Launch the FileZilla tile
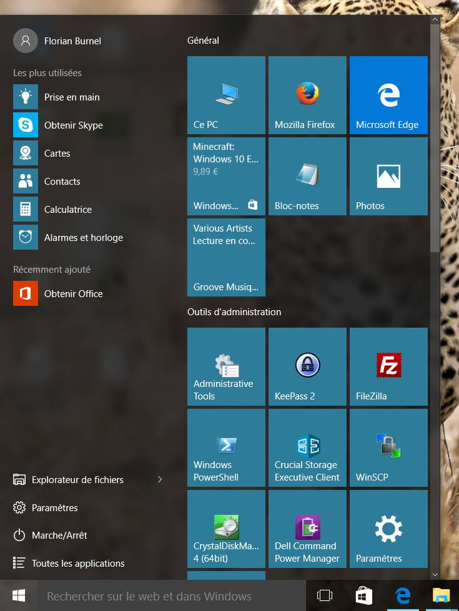 coord(388,366)
